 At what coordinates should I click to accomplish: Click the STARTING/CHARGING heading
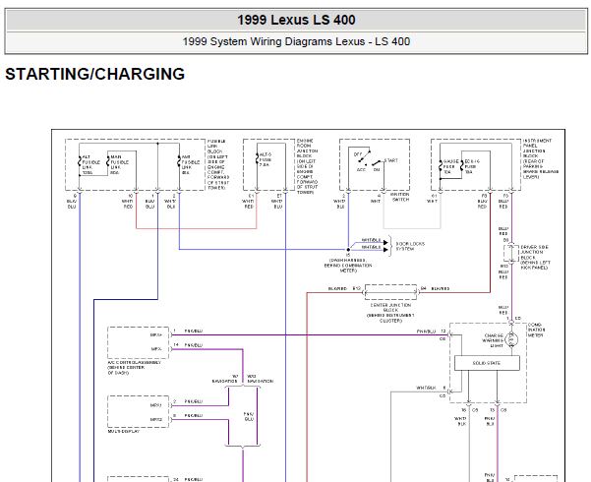coord(95,74)
